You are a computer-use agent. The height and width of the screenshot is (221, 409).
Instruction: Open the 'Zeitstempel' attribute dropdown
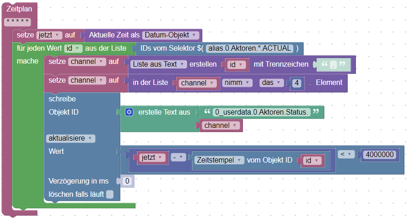[219, 160]
